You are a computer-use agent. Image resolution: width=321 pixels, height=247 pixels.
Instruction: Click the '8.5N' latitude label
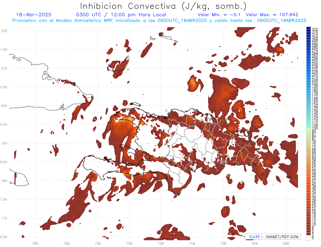coord(4,162)
